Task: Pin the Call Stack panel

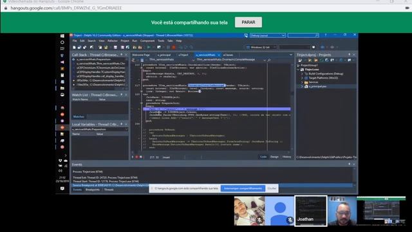Action: point(122,54)
